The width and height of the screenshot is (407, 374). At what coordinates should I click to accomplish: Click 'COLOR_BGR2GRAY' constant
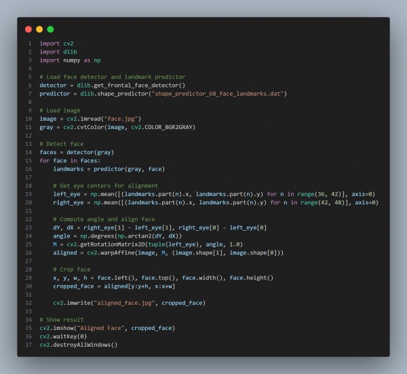[168, 127]
